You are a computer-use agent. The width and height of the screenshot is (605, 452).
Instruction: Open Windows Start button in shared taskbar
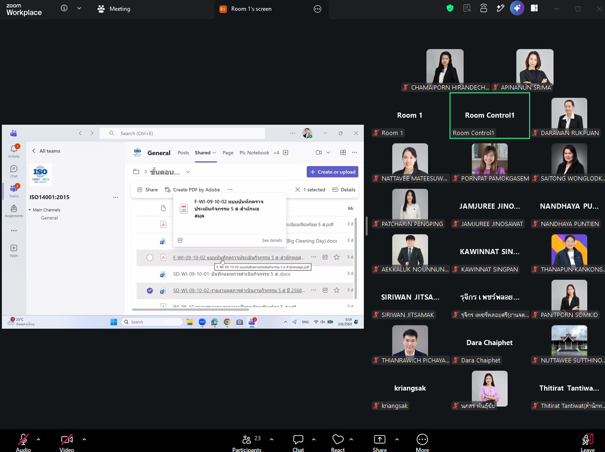point(114,322)
